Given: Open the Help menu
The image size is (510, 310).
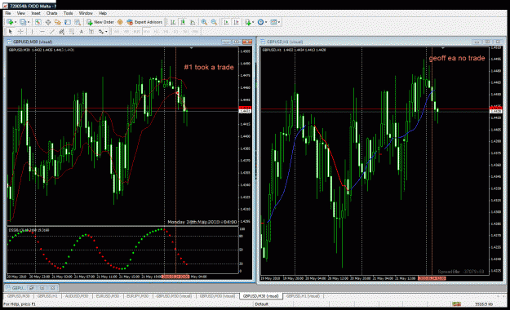Looking at the screenshot, I should point(103,13).
